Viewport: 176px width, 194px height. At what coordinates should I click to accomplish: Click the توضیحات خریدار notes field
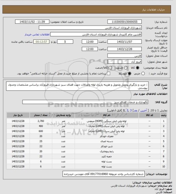coord(103,174)
